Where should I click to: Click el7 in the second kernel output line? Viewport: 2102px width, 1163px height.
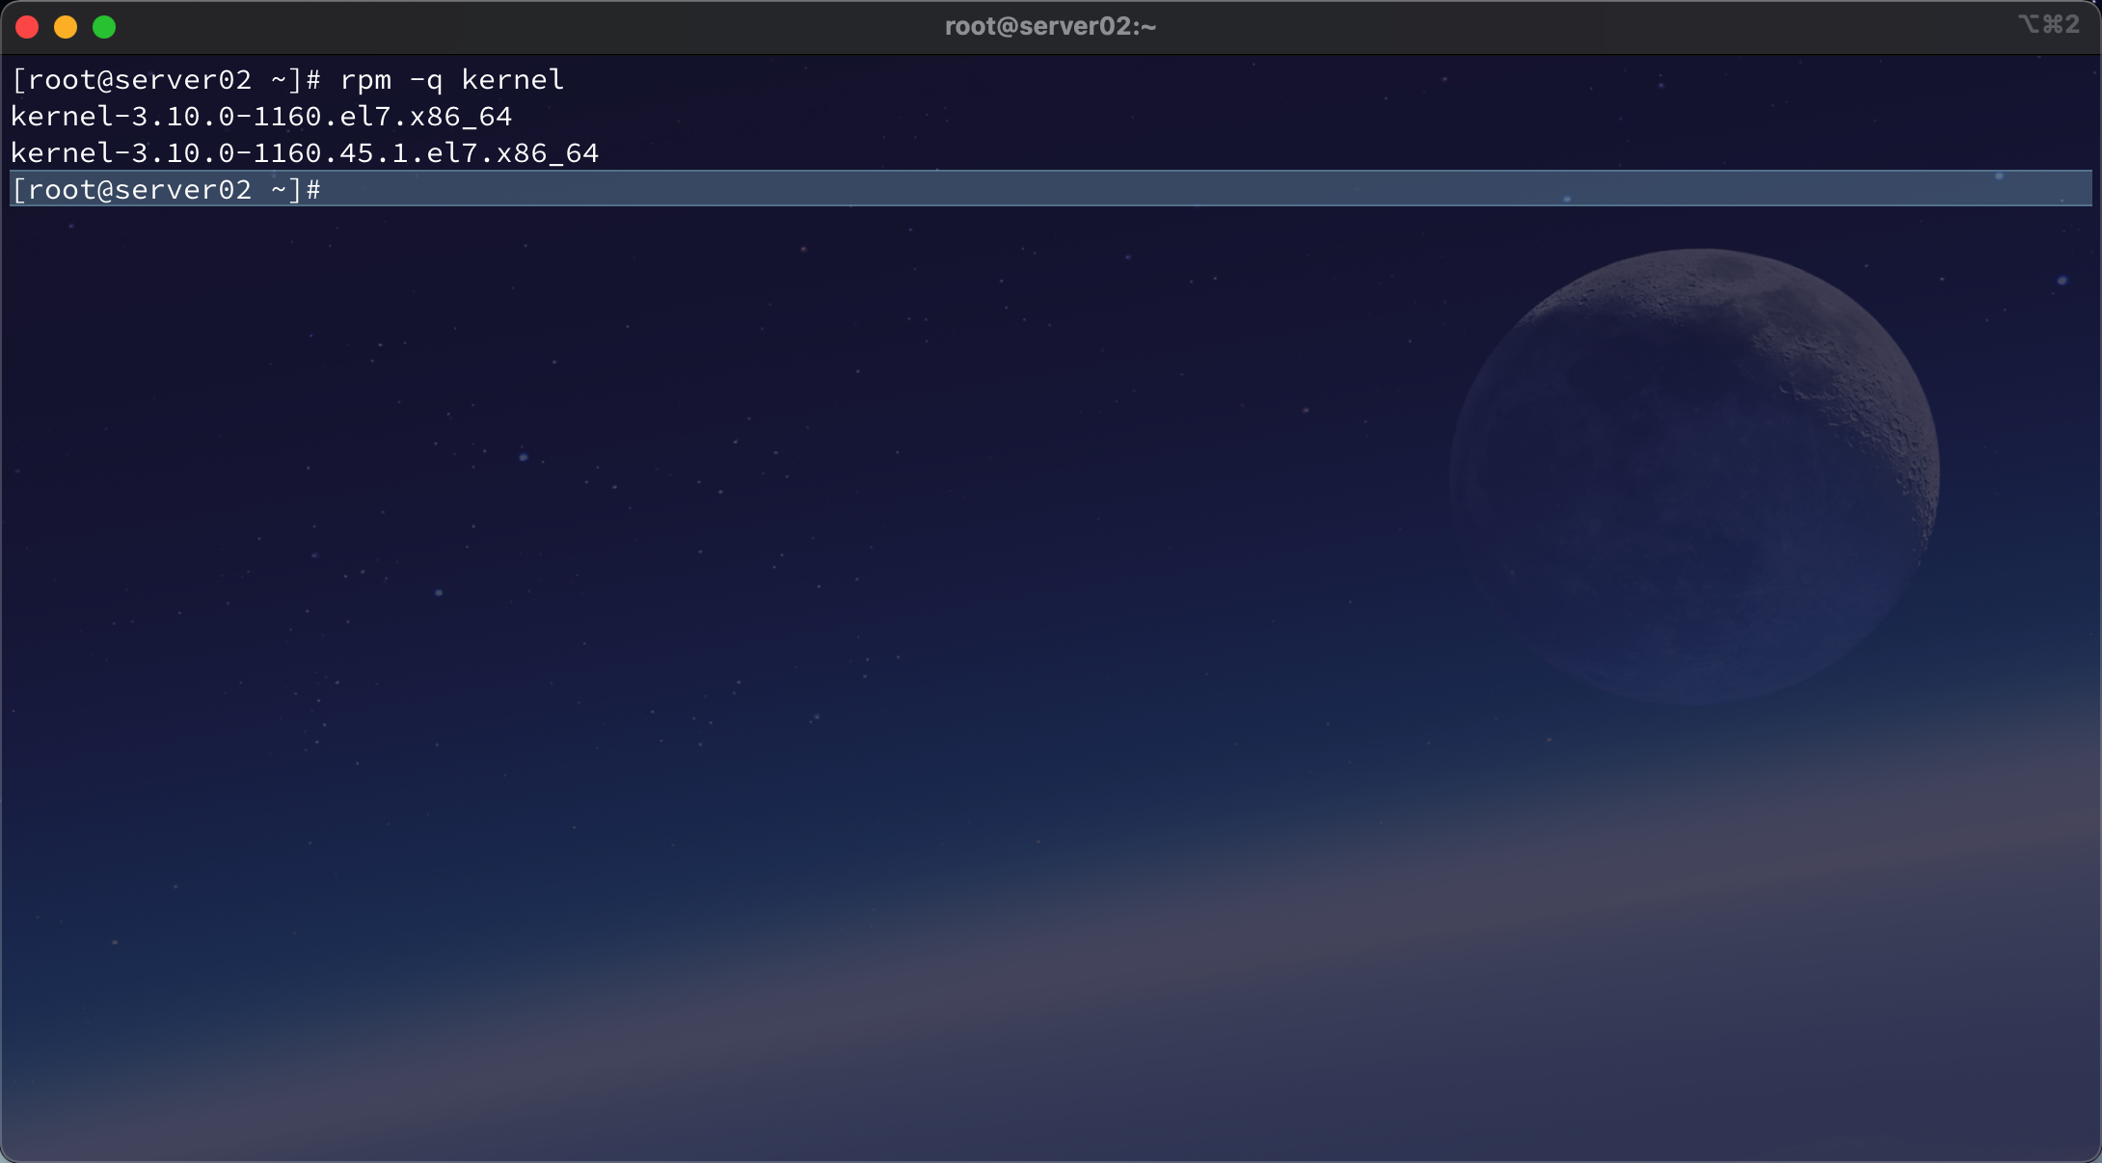(452, 153)
